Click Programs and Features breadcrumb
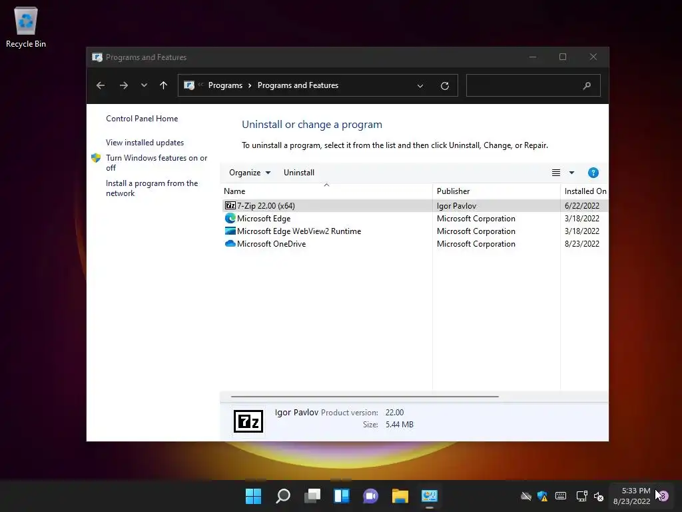The image size is (682, 512). 298,85
